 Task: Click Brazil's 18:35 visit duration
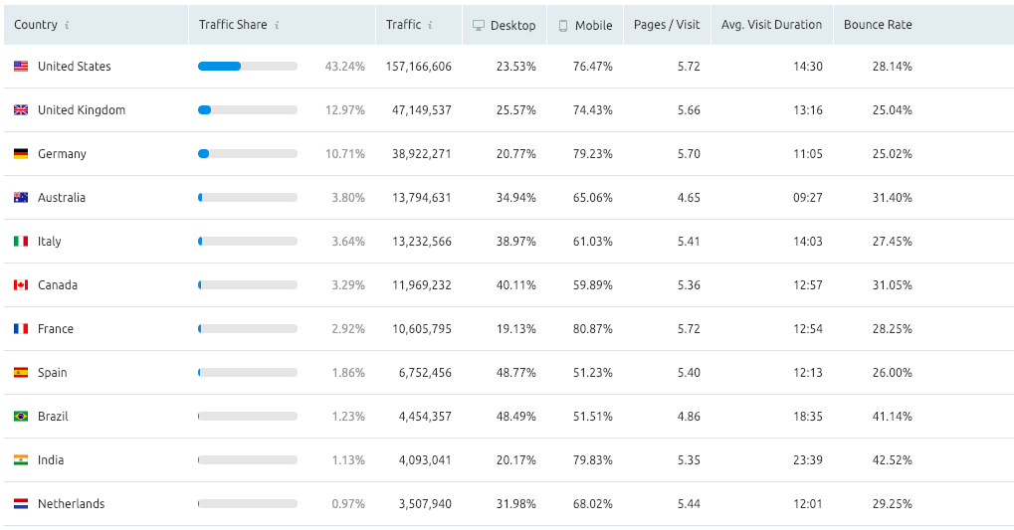tap(808, 417)
